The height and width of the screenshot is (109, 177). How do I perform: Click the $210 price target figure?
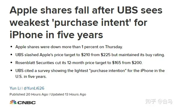pos(86,55)
